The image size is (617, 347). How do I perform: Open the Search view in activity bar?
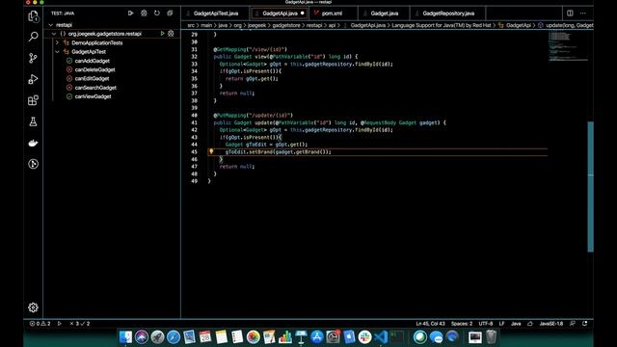pos(33,37)
